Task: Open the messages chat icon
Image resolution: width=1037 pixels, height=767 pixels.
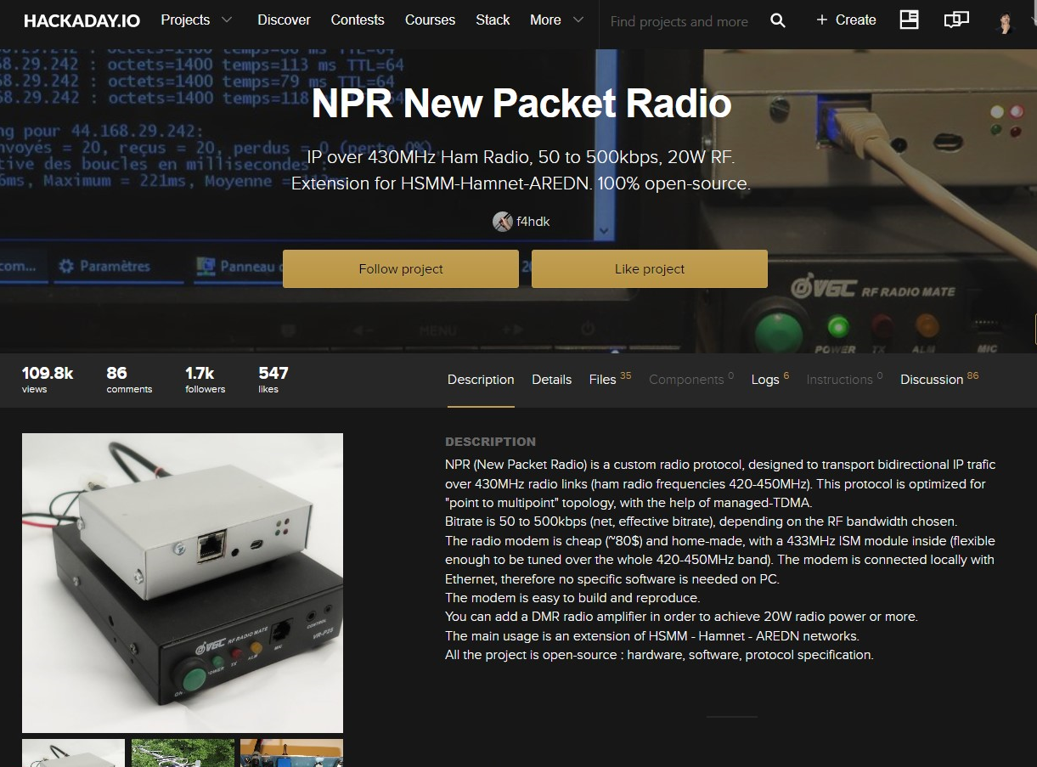Action: pos(956,20)
